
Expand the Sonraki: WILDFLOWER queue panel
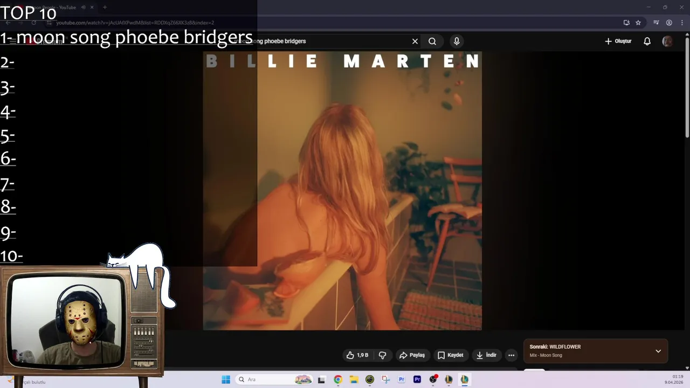(658, 351)
